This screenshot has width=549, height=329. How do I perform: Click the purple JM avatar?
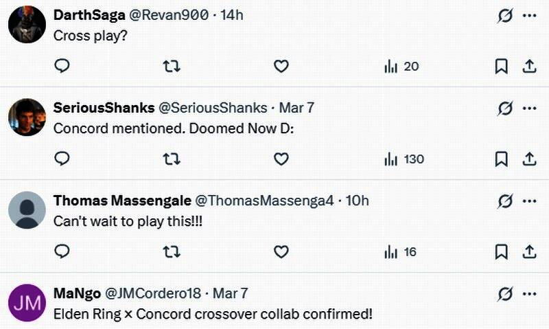(27, 302)
